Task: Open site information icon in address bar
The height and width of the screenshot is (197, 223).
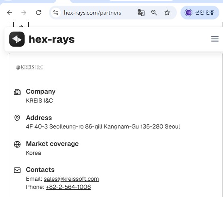Action: pyautogui.click(x=56, y=13)
